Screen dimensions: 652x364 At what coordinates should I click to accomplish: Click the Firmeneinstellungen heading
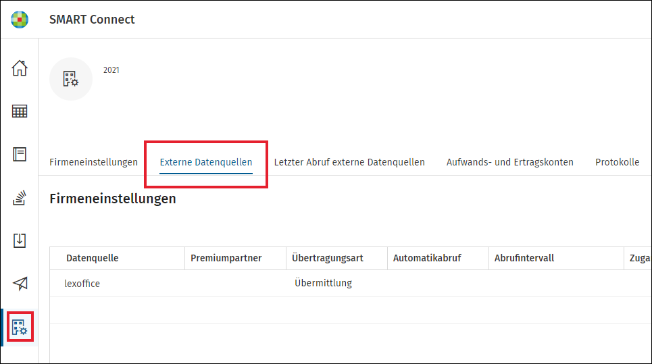coord(113,199)
